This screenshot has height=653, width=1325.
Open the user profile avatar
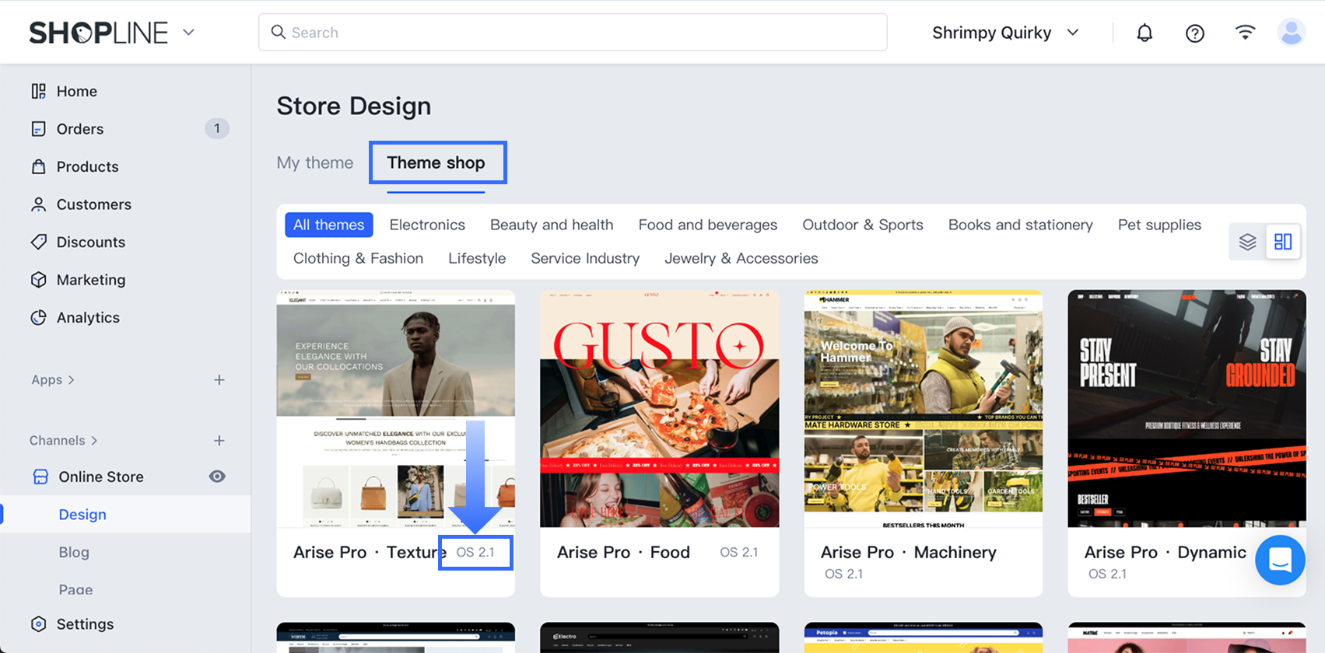(1291, 33)
